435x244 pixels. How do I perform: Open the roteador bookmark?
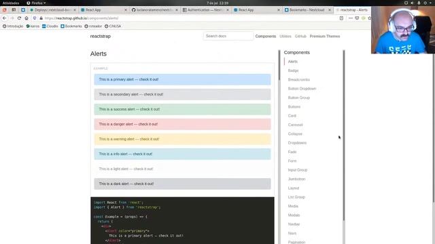pos(93,26)
